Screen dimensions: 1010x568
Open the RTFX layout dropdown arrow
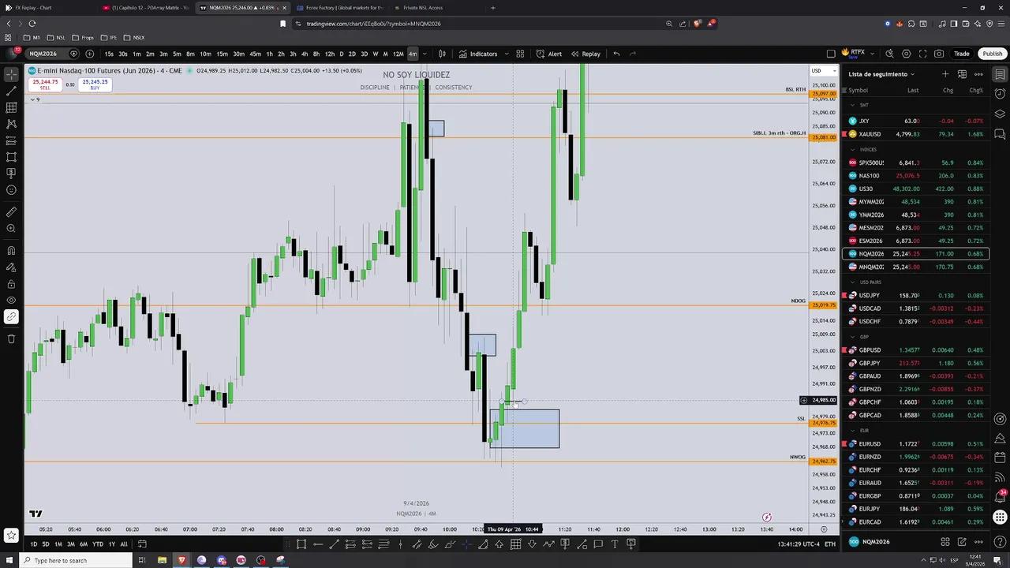tap(872, 54)
